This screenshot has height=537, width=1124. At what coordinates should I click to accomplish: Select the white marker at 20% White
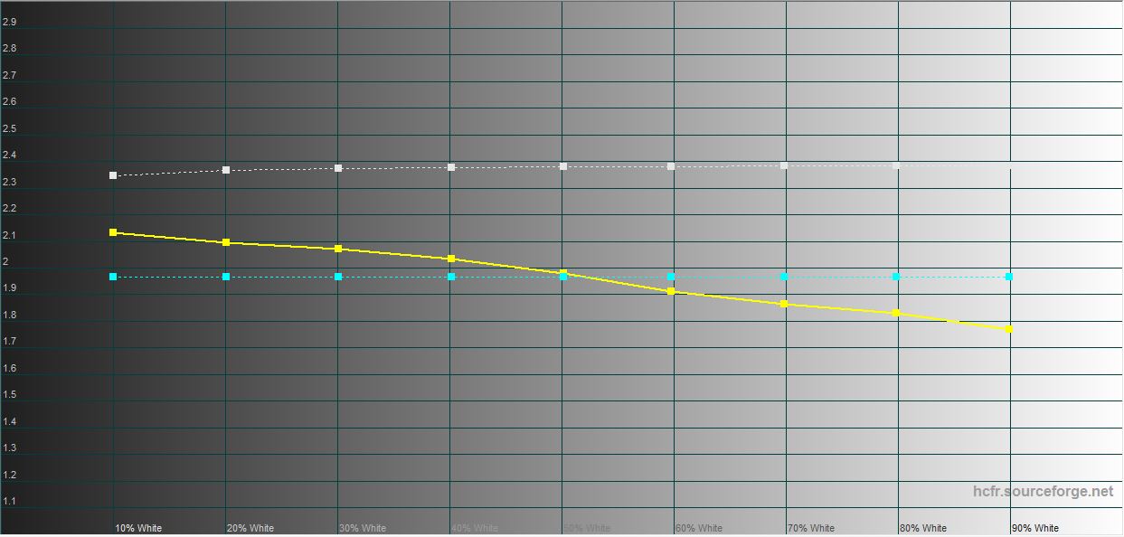[226, 170]
